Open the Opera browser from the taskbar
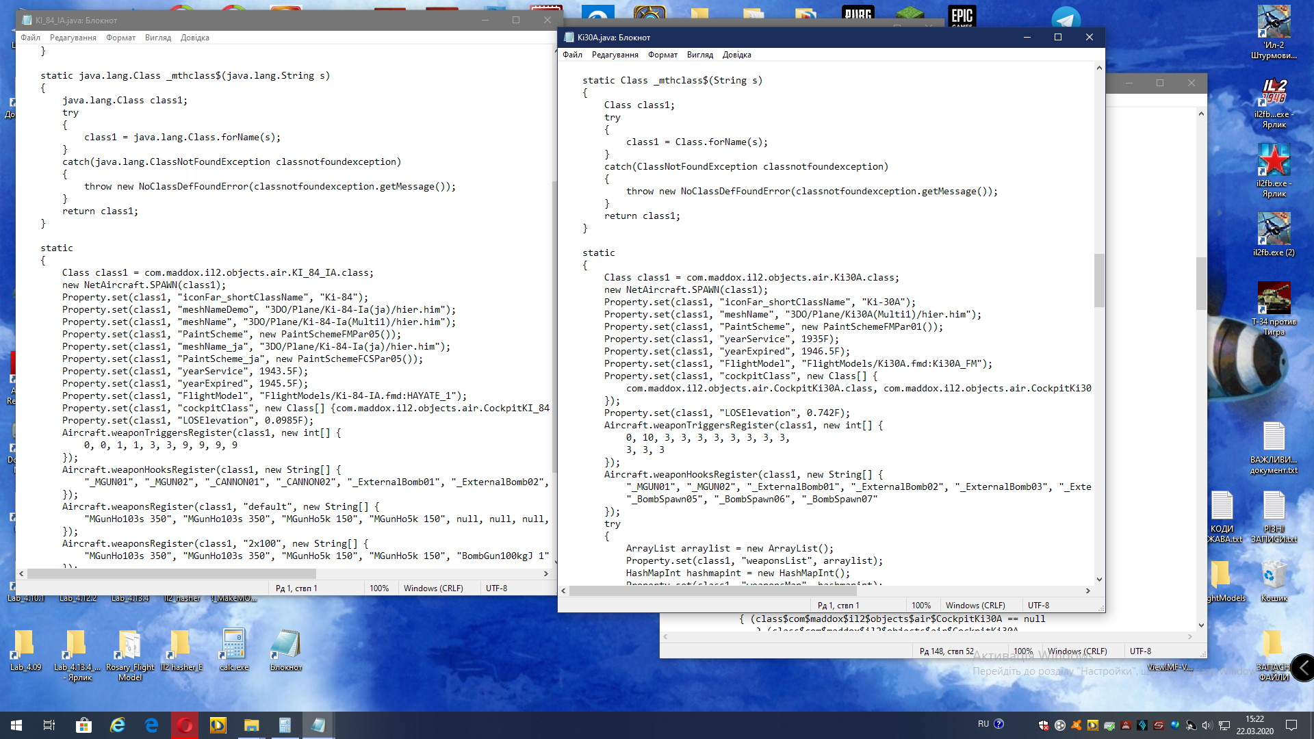 (185, 725)
